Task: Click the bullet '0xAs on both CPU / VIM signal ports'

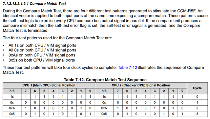Action: click(42, 55)
